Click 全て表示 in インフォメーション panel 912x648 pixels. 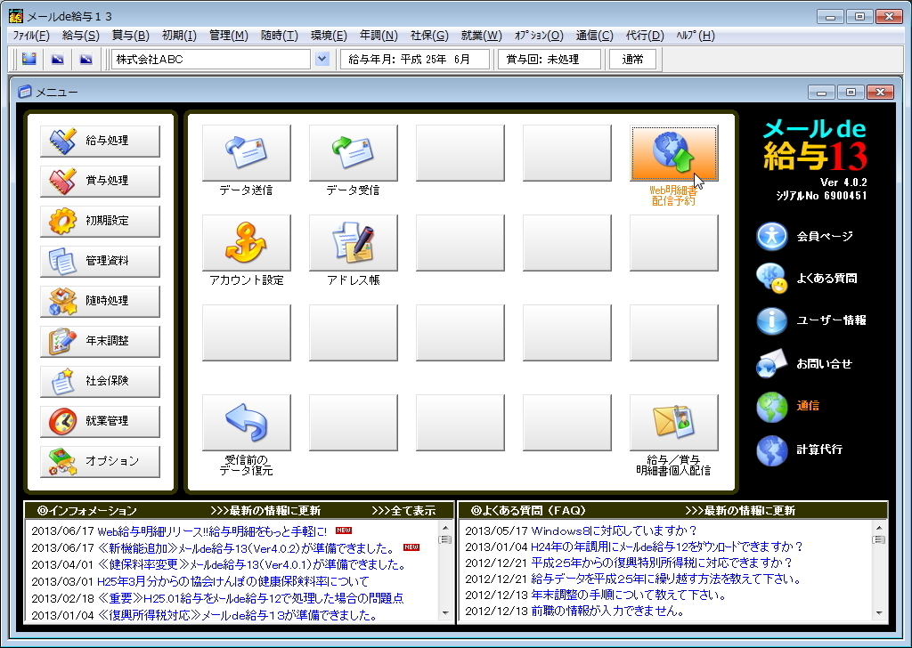[403, 511]
